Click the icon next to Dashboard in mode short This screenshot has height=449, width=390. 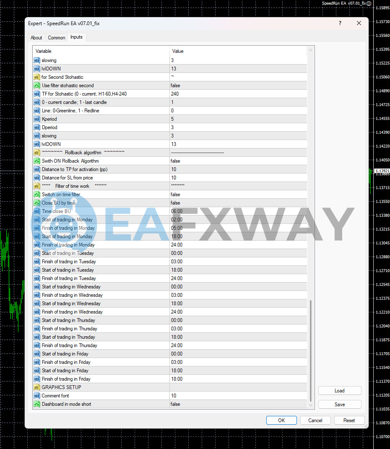(x=37, y=404)
